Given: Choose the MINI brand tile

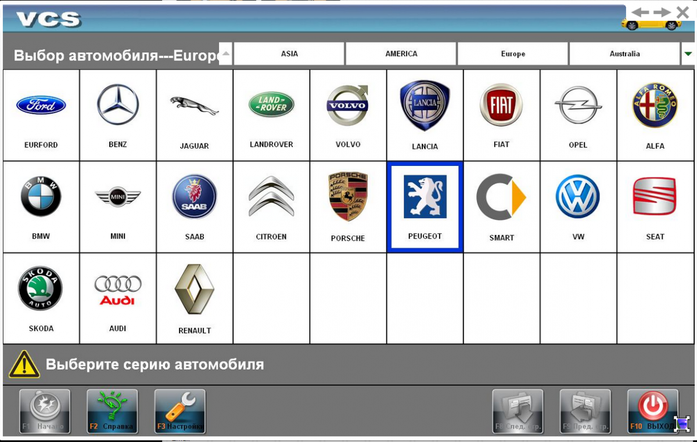Looking at the screenshot, I should (x=118, y=207).
